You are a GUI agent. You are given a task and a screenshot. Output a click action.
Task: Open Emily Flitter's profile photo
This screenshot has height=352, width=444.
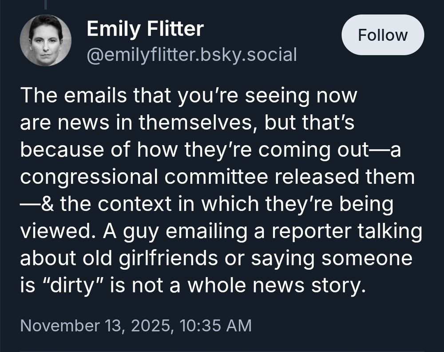[x=45, y=40]
